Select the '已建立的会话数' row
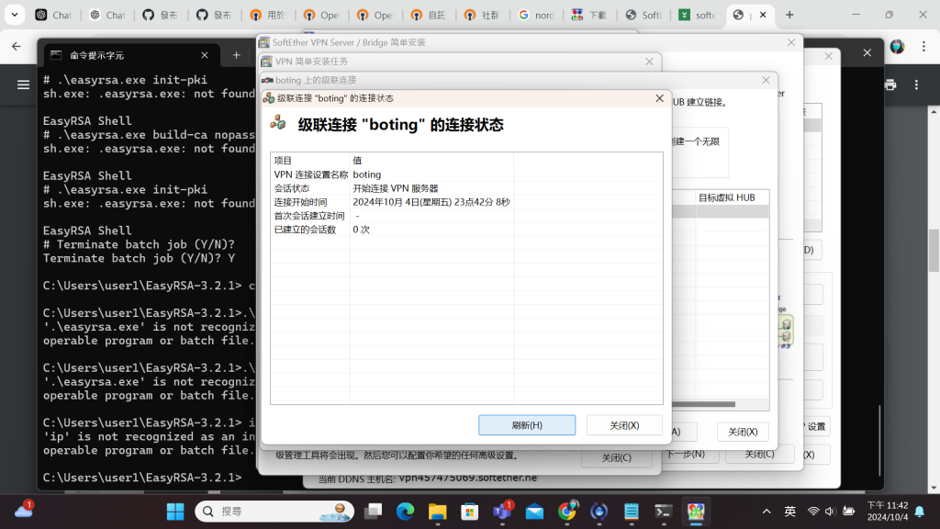940x529 pixels. point(466,230)
